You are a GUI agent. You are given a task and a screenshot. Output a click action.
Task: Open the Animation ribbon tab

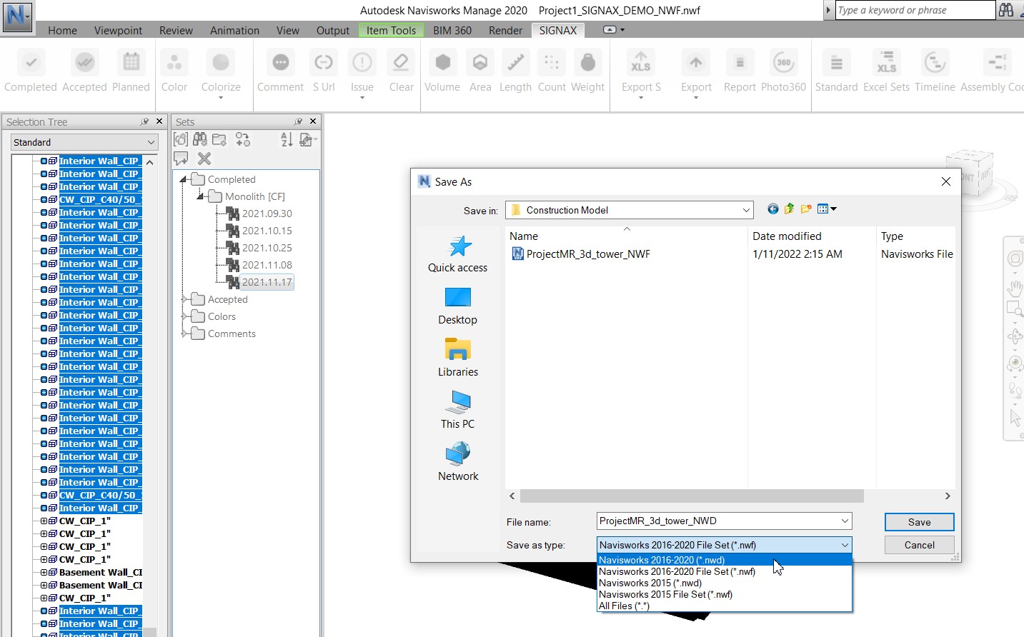point(234,31)
